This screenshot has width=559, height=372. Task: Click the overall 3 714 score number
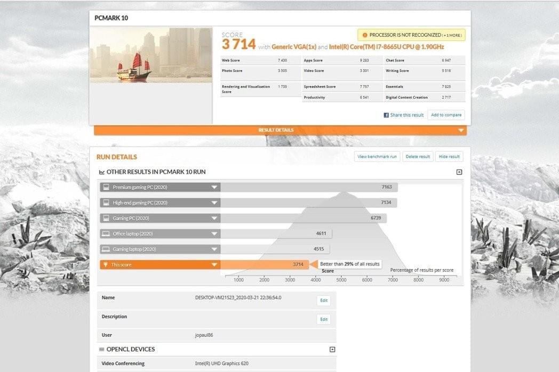[x=238, y=44]
